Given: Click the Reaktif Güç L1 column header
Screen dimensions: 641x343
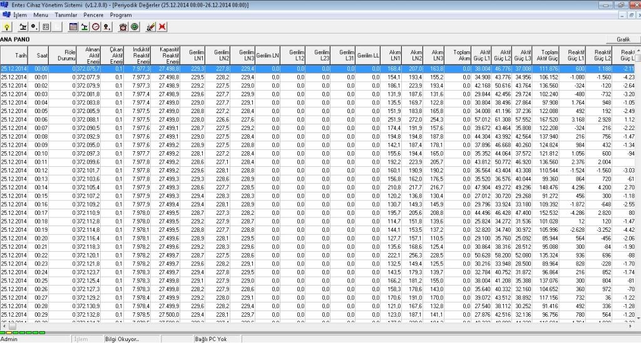Looking at the screenshot, I should click(x=572, y=55).
